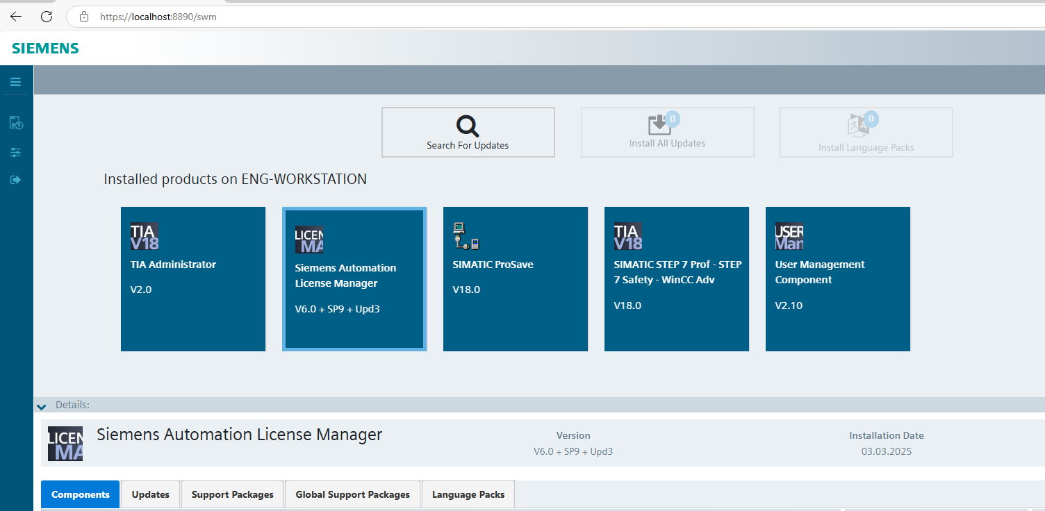
Task: Click the "Installation Date" label
Action: tap(887, 435)
